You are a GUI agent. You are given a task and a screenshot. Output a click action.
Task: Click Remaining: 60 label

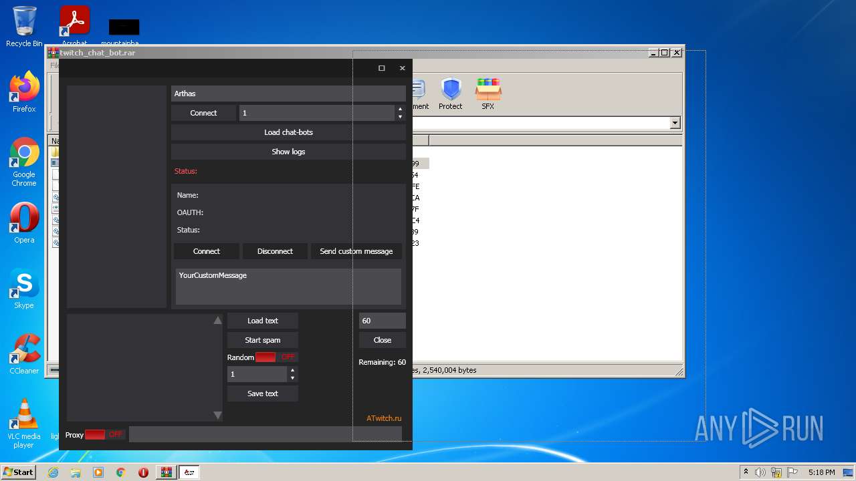pos(383,362)
